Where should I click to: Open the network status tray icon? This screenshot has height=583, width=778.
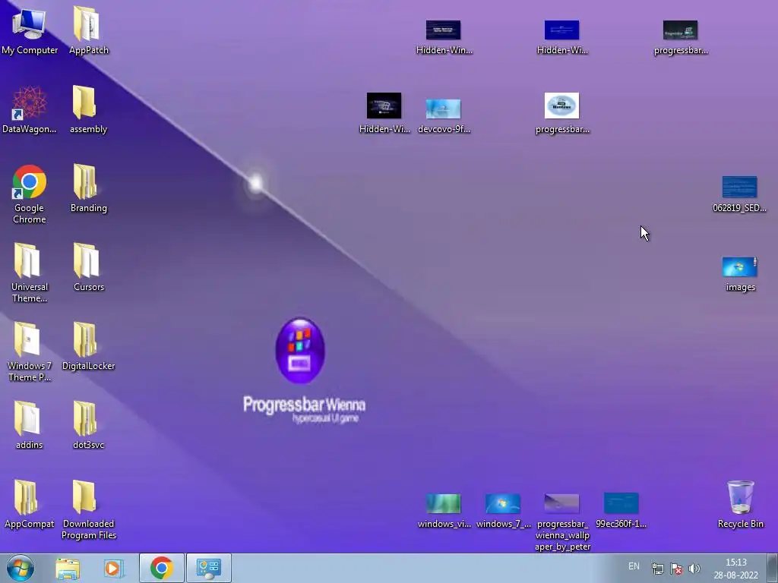tap(658, 569)
